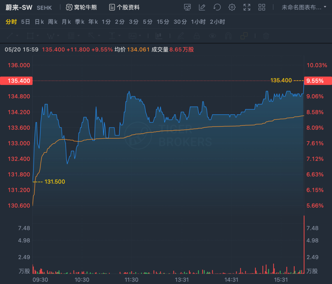Select the price range measure tool

point(112,36)
